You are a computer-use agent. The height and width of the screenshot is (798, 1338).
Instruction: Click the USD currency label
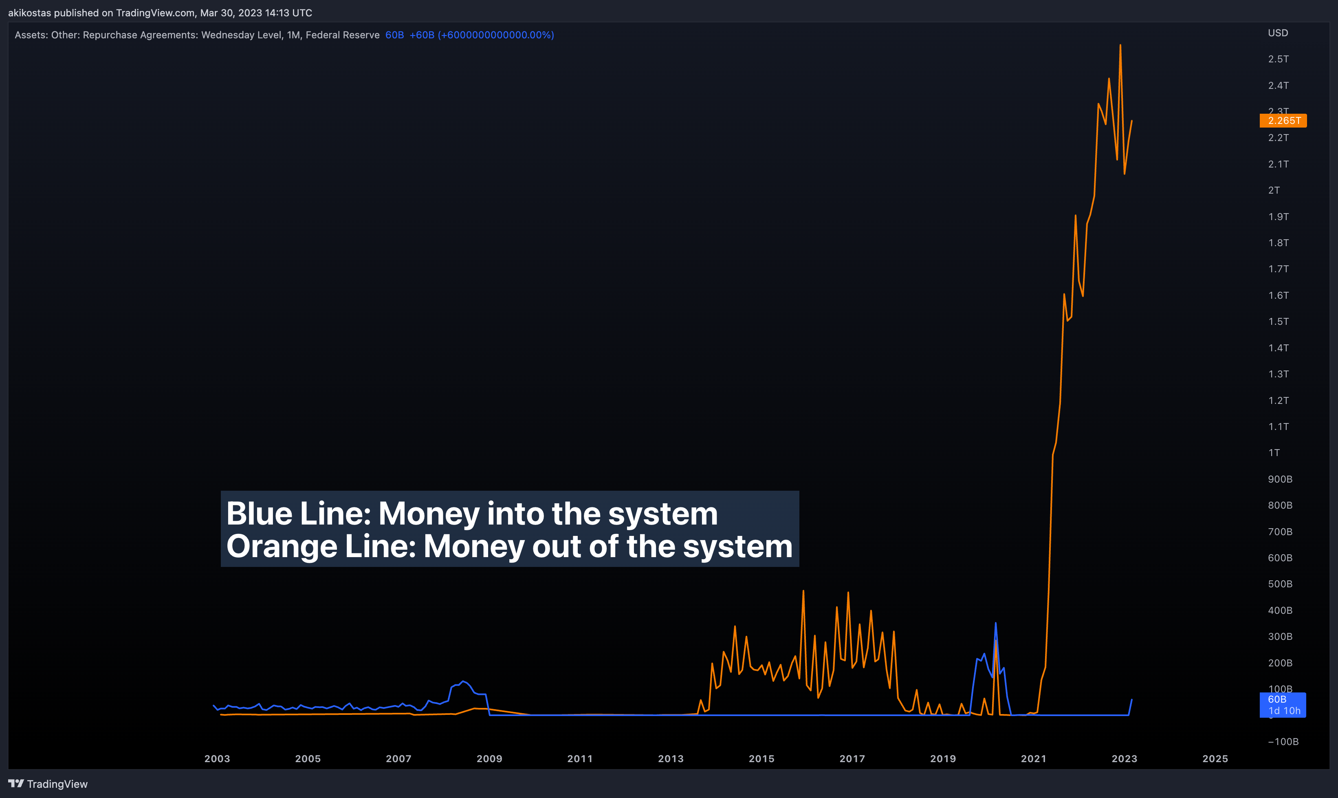click(1278, 33)
